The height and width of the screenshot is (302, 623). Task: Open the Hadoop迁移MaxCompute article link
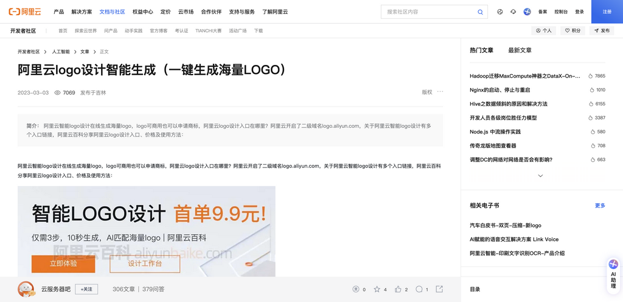tap(525, 76)
